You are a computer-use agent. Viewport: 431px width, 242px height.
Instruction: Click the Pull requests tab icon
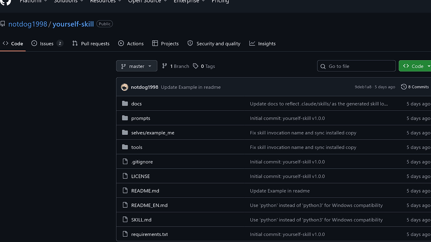[75, 43]
